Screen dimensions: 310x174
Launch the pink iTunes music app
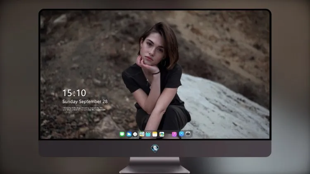coord(174,134)
